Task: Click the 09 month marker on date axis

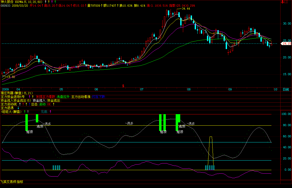Action: coord(229,89)
